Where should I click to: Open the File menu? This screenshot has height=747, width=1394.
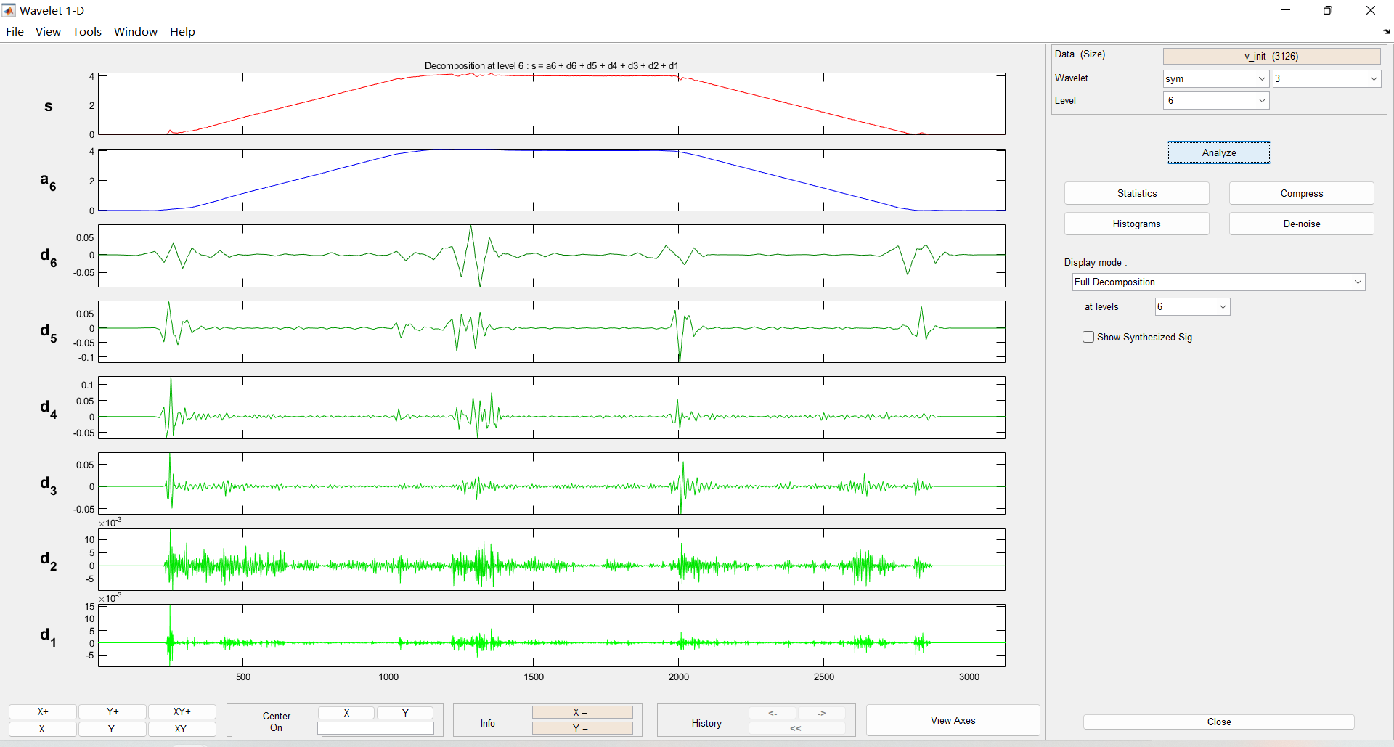pyautogui.click(x=15, y=32)
